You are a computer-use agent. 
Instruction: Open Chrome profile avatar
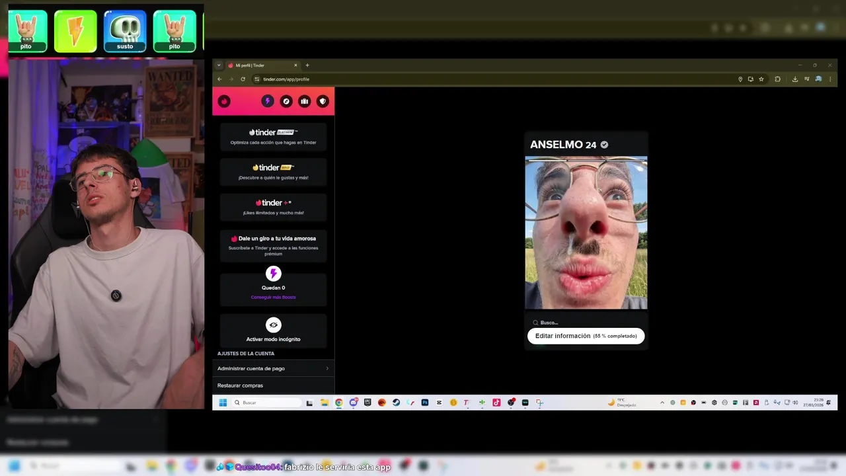click(x=818, y=79)
